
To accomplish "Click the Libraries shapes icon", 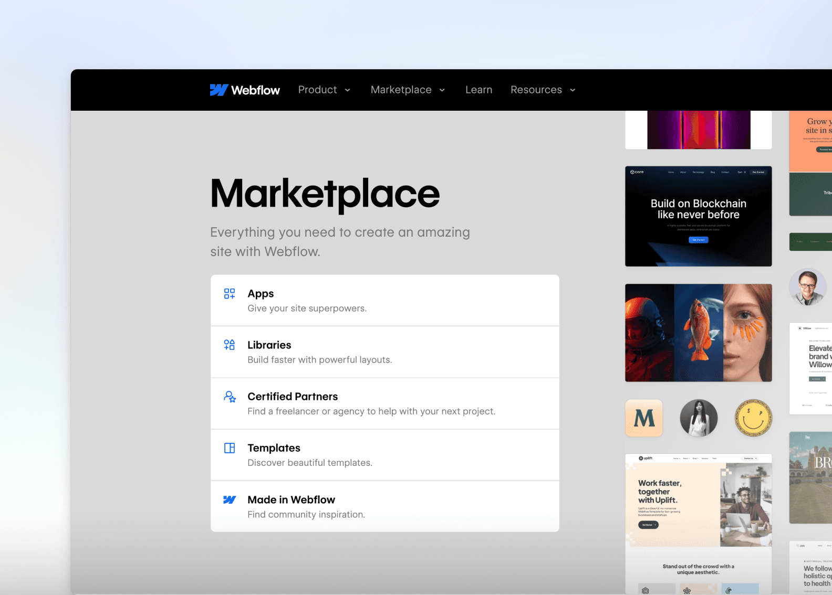I will click(230, 345).
